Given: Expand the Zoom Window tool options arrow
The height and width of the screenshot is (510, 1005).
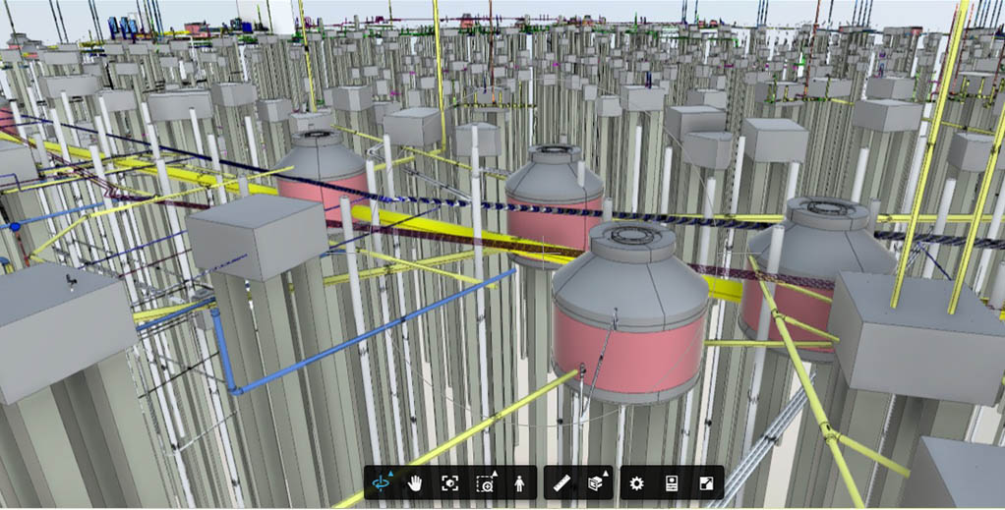Looking at the screenshot, I should tap(495, 474).
